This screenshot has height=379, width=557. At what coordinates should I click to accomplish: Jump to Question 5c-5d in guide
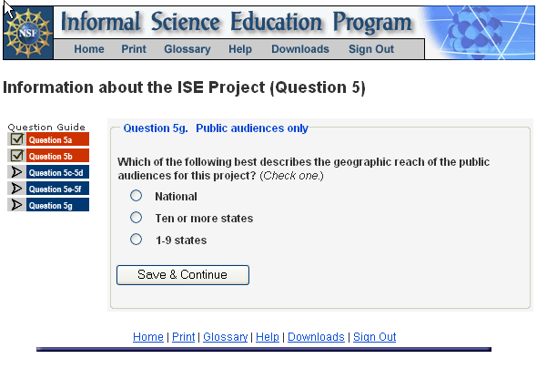coord(57,172)
